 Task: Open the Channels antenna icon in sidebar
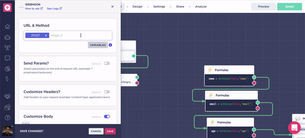pyautogui.click(x=7, y=48)
